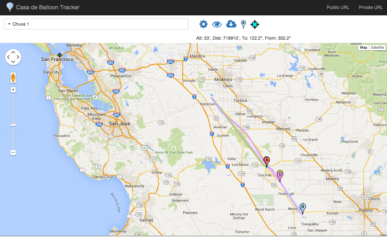Click the Madera city label
The height and width of the screenshot is (237, 387).
332,179
